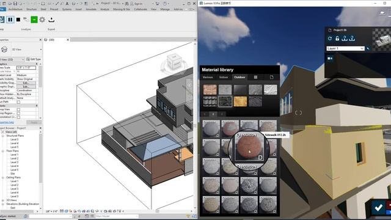
Task: Switch to the Annotate ribbon tab
Action: click(x=91, y=9)
